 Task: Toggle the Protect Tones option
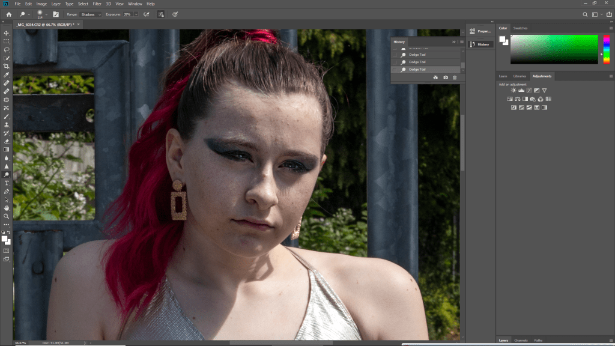(161, 14)
